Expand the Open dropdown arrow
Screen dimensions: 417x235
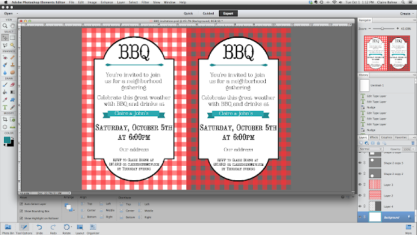point(18,13)
